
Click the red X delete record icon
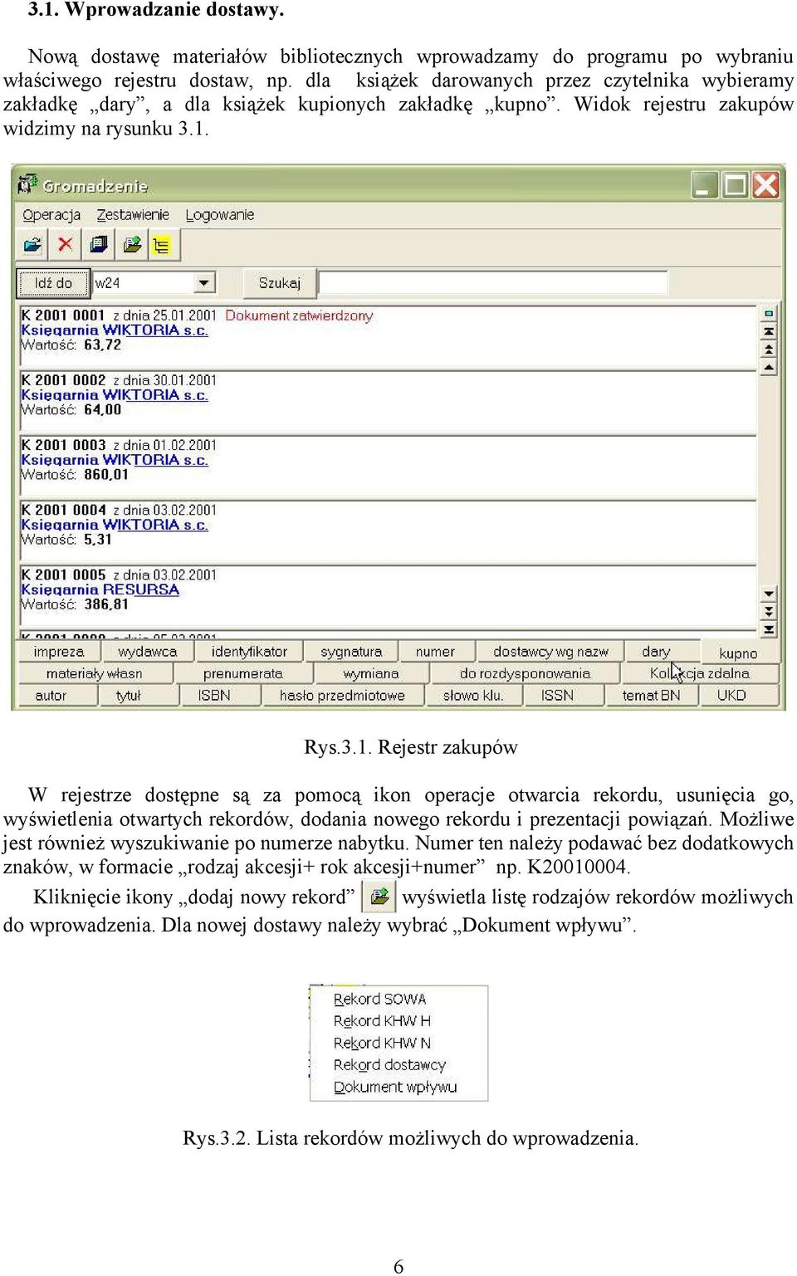[x=65, y=244]
